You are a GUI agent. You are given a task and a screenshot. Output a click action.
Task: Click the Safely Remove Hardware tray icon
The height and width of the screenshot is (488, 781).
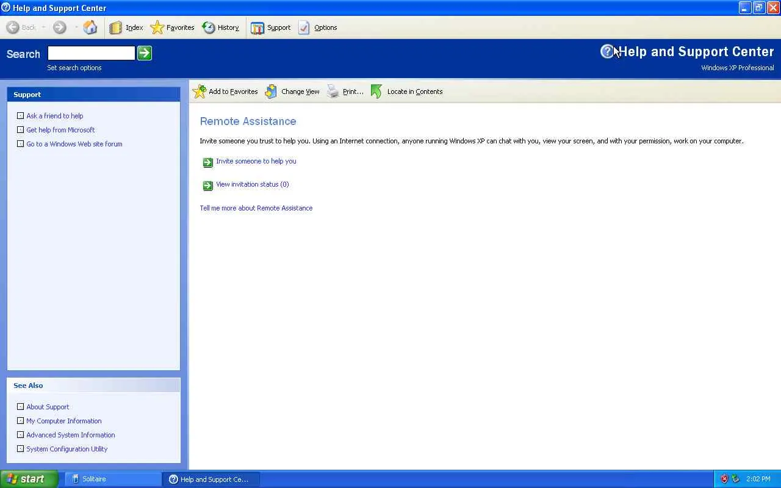tap(736, 479)
